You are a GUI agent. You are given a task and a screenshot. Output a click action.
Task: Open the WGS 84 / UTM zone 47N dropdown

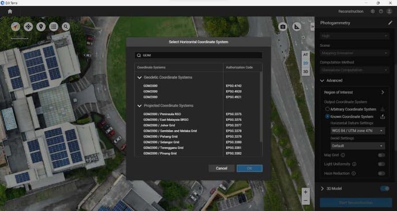[x=358, y=131]
